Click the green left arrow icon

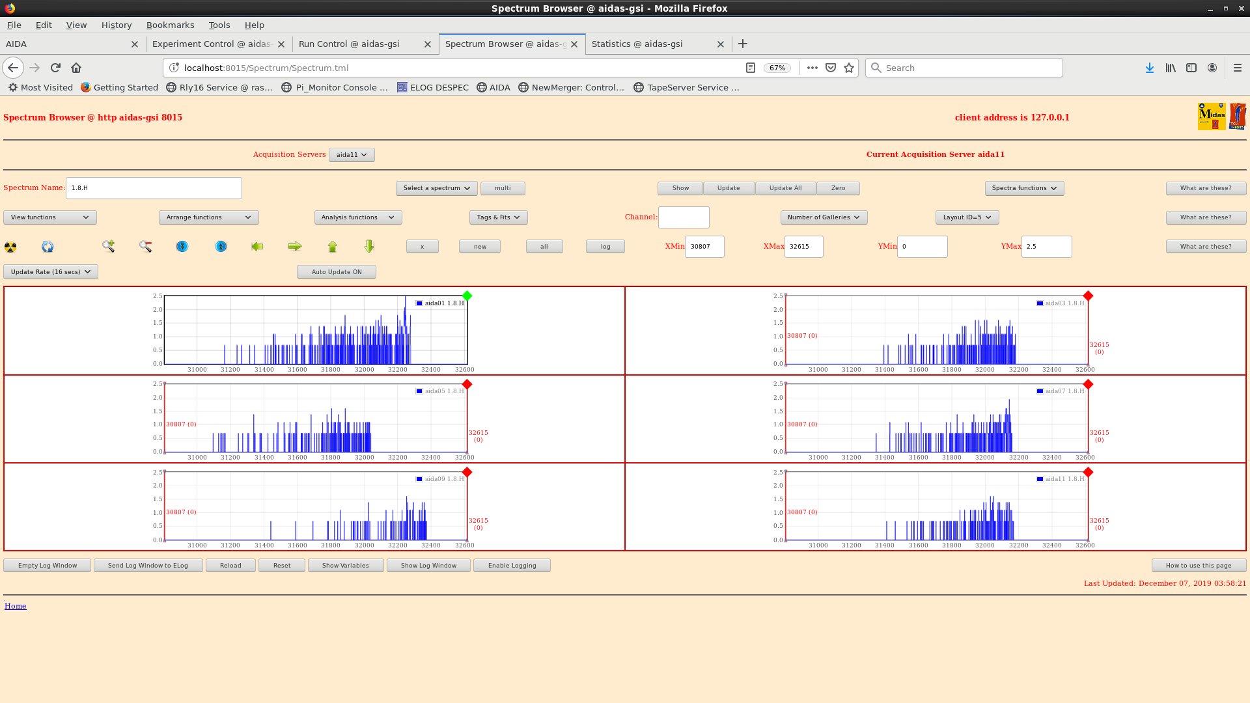(257, 246)
